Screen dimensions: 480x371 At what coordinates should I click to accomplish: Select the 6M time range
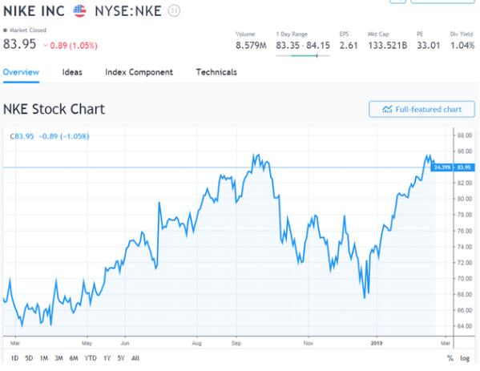[74, 358]
